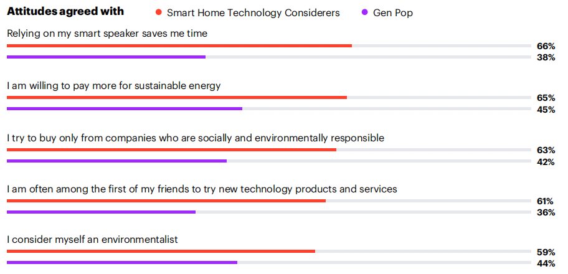Select the Gen Pop legend label

(x=392, y=13)
